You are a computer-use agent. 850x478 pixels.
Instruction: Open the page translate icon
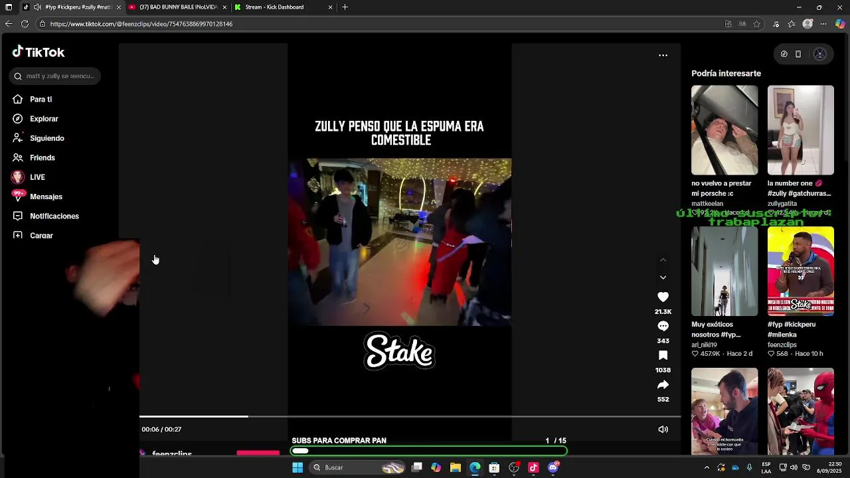point(742,24)
